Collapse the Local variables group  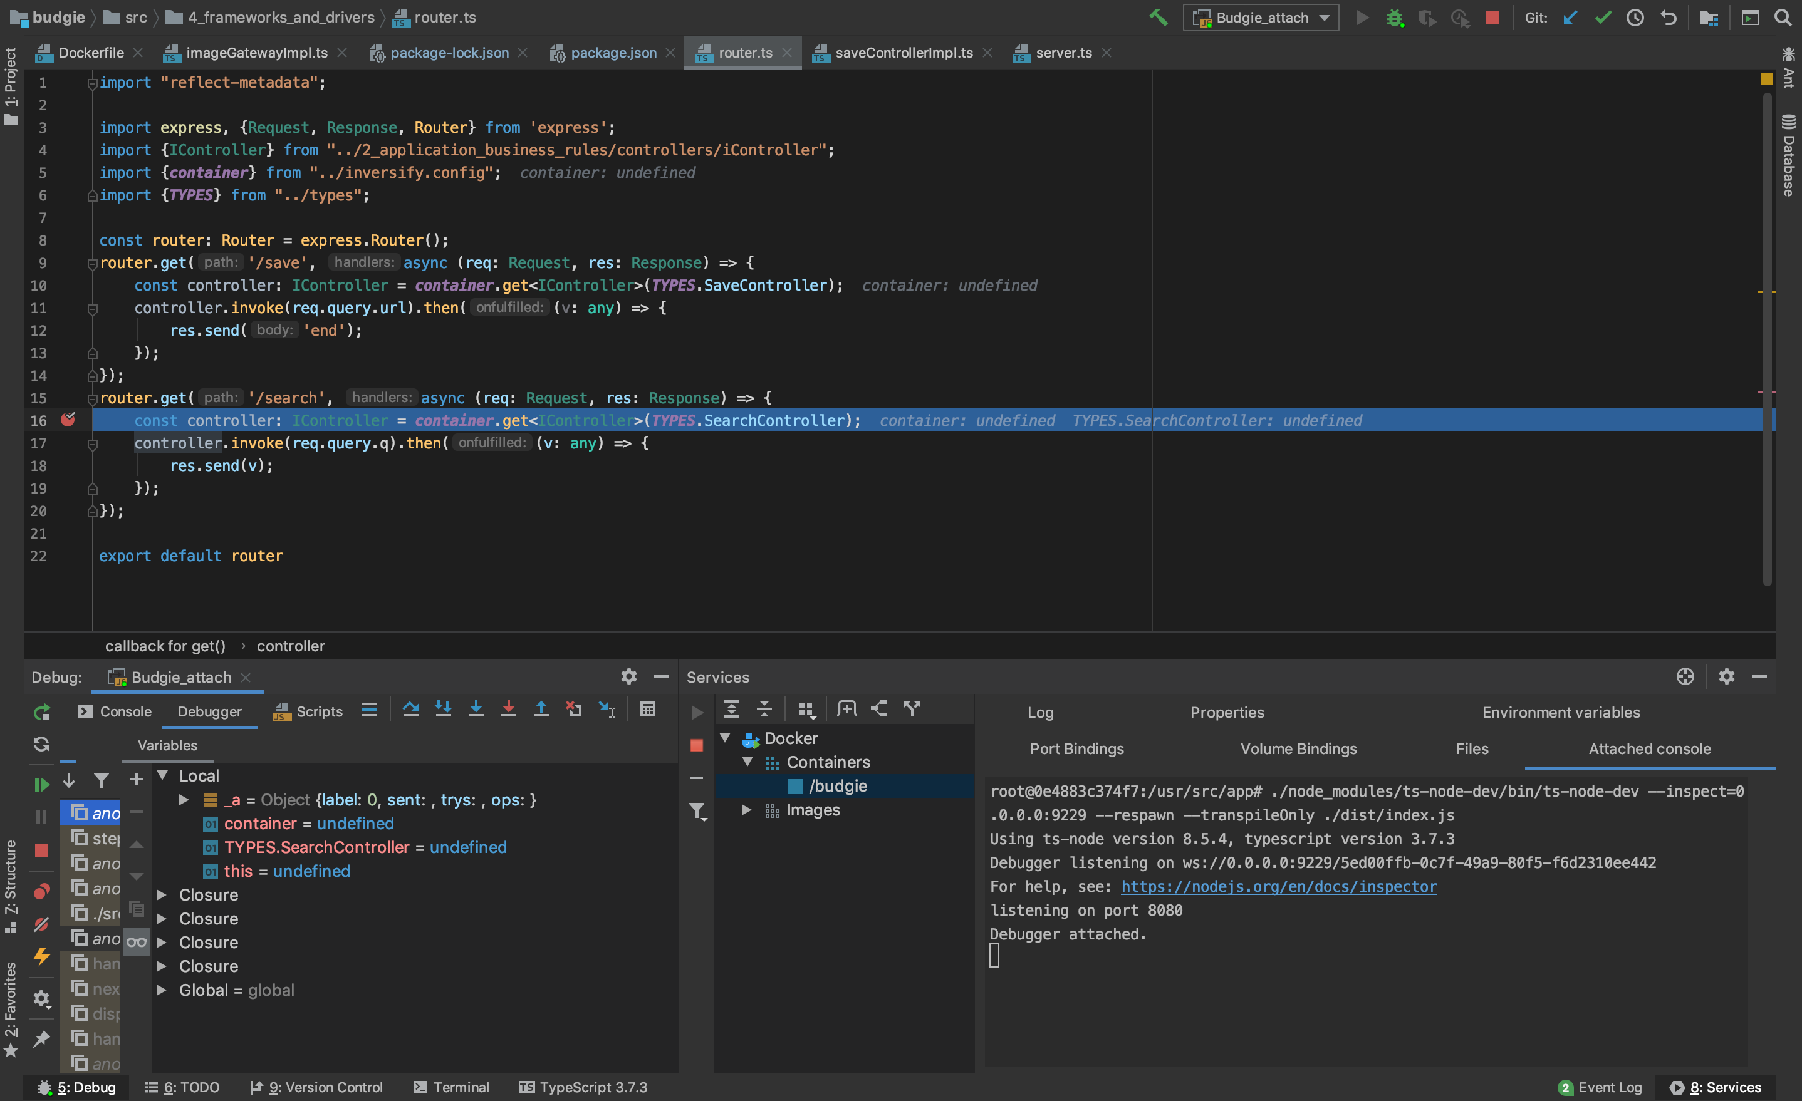click(x=162, y=775)
